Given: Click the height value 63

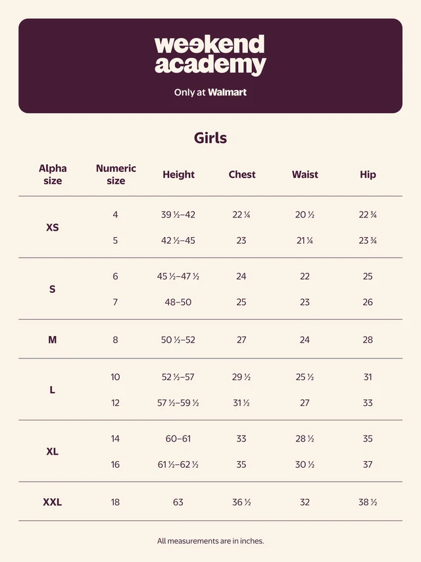Looking at the screenshot, I should [x=178, y=502].
